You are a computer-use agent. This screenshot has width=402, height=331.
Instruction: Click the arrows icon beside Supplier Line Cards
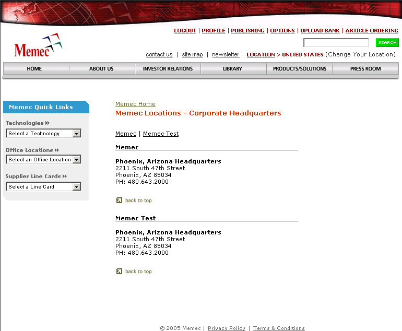[65, 176]
